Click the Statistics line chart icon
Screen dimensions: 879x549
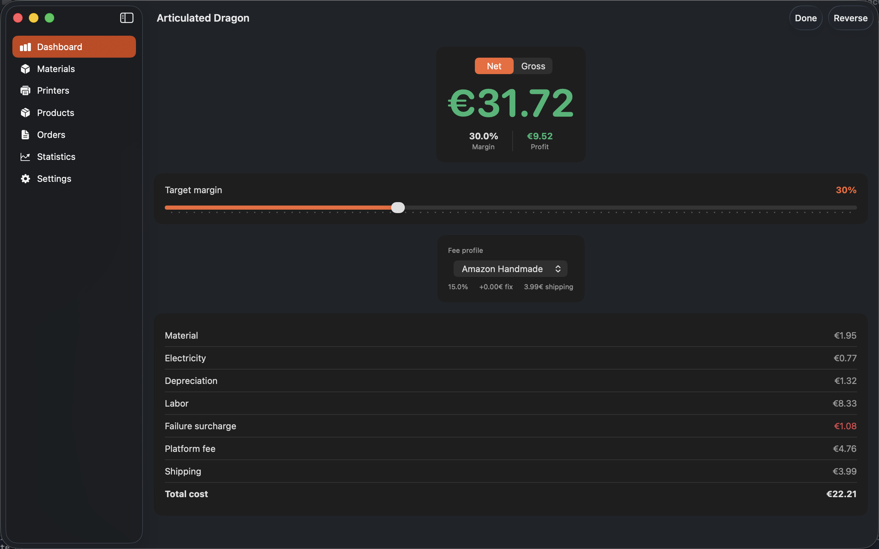[25, 157]
